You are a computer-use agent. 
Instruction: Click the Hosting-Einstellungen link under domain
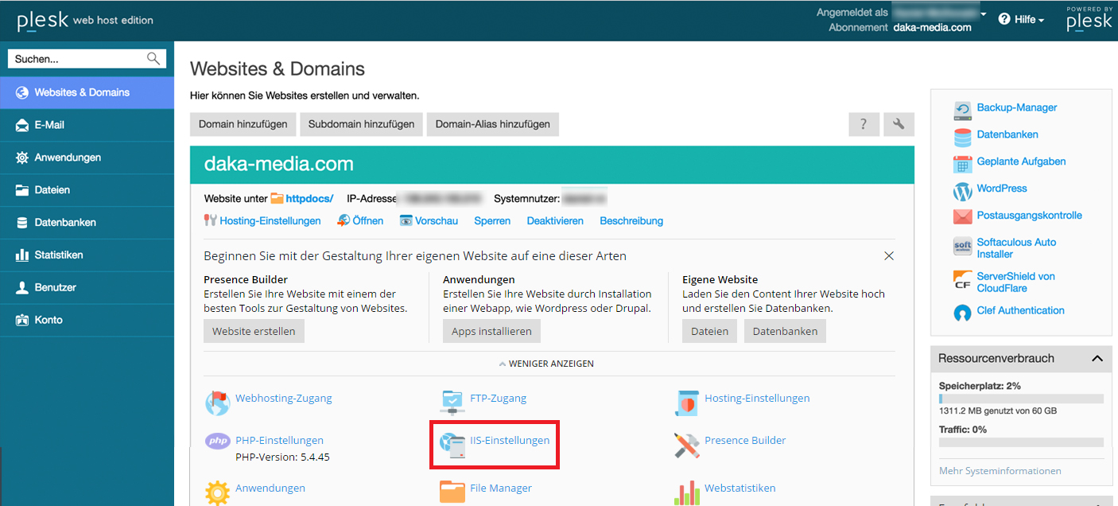click(x=270, y=221)
